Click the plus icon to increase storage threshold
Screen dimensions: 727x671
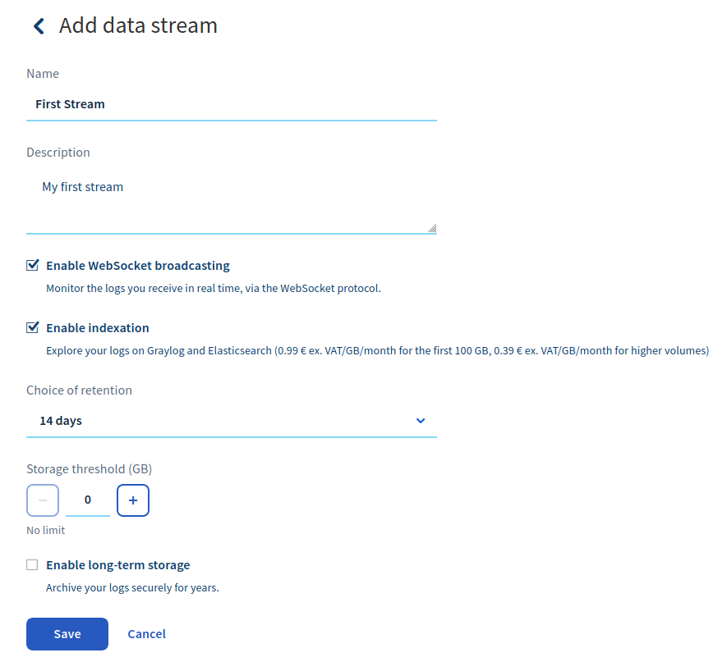point(133,500)
